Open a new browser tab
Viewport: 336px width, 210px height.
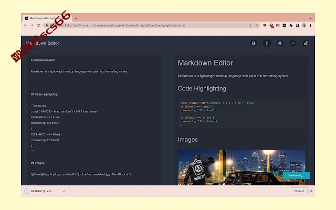[76, 18]
